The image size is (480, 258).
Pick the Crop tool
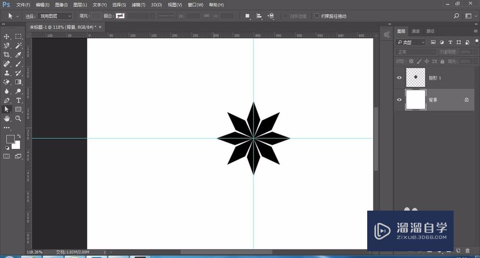click(7, 55)
